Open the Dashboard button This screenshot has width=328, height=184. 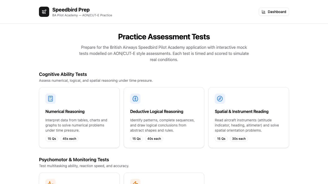point(274,12)
